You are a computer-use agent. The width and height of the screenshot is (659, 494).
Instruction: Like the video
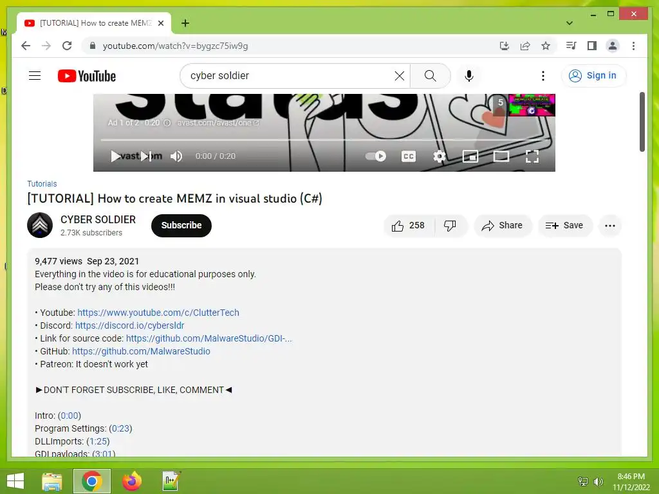(x=408, y=226)
